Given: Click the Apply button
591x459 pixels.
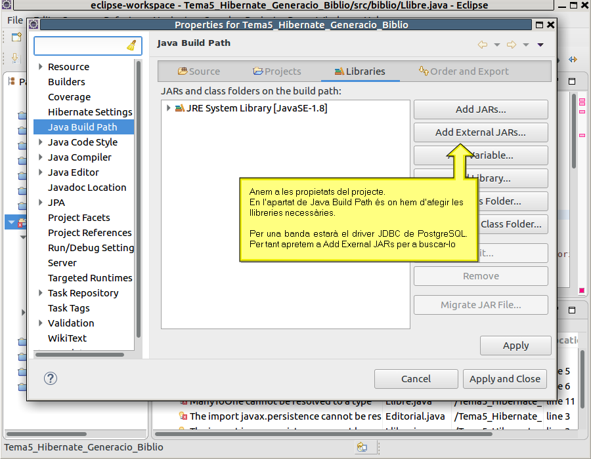Looking at the screenshot, I should [515, 346].
